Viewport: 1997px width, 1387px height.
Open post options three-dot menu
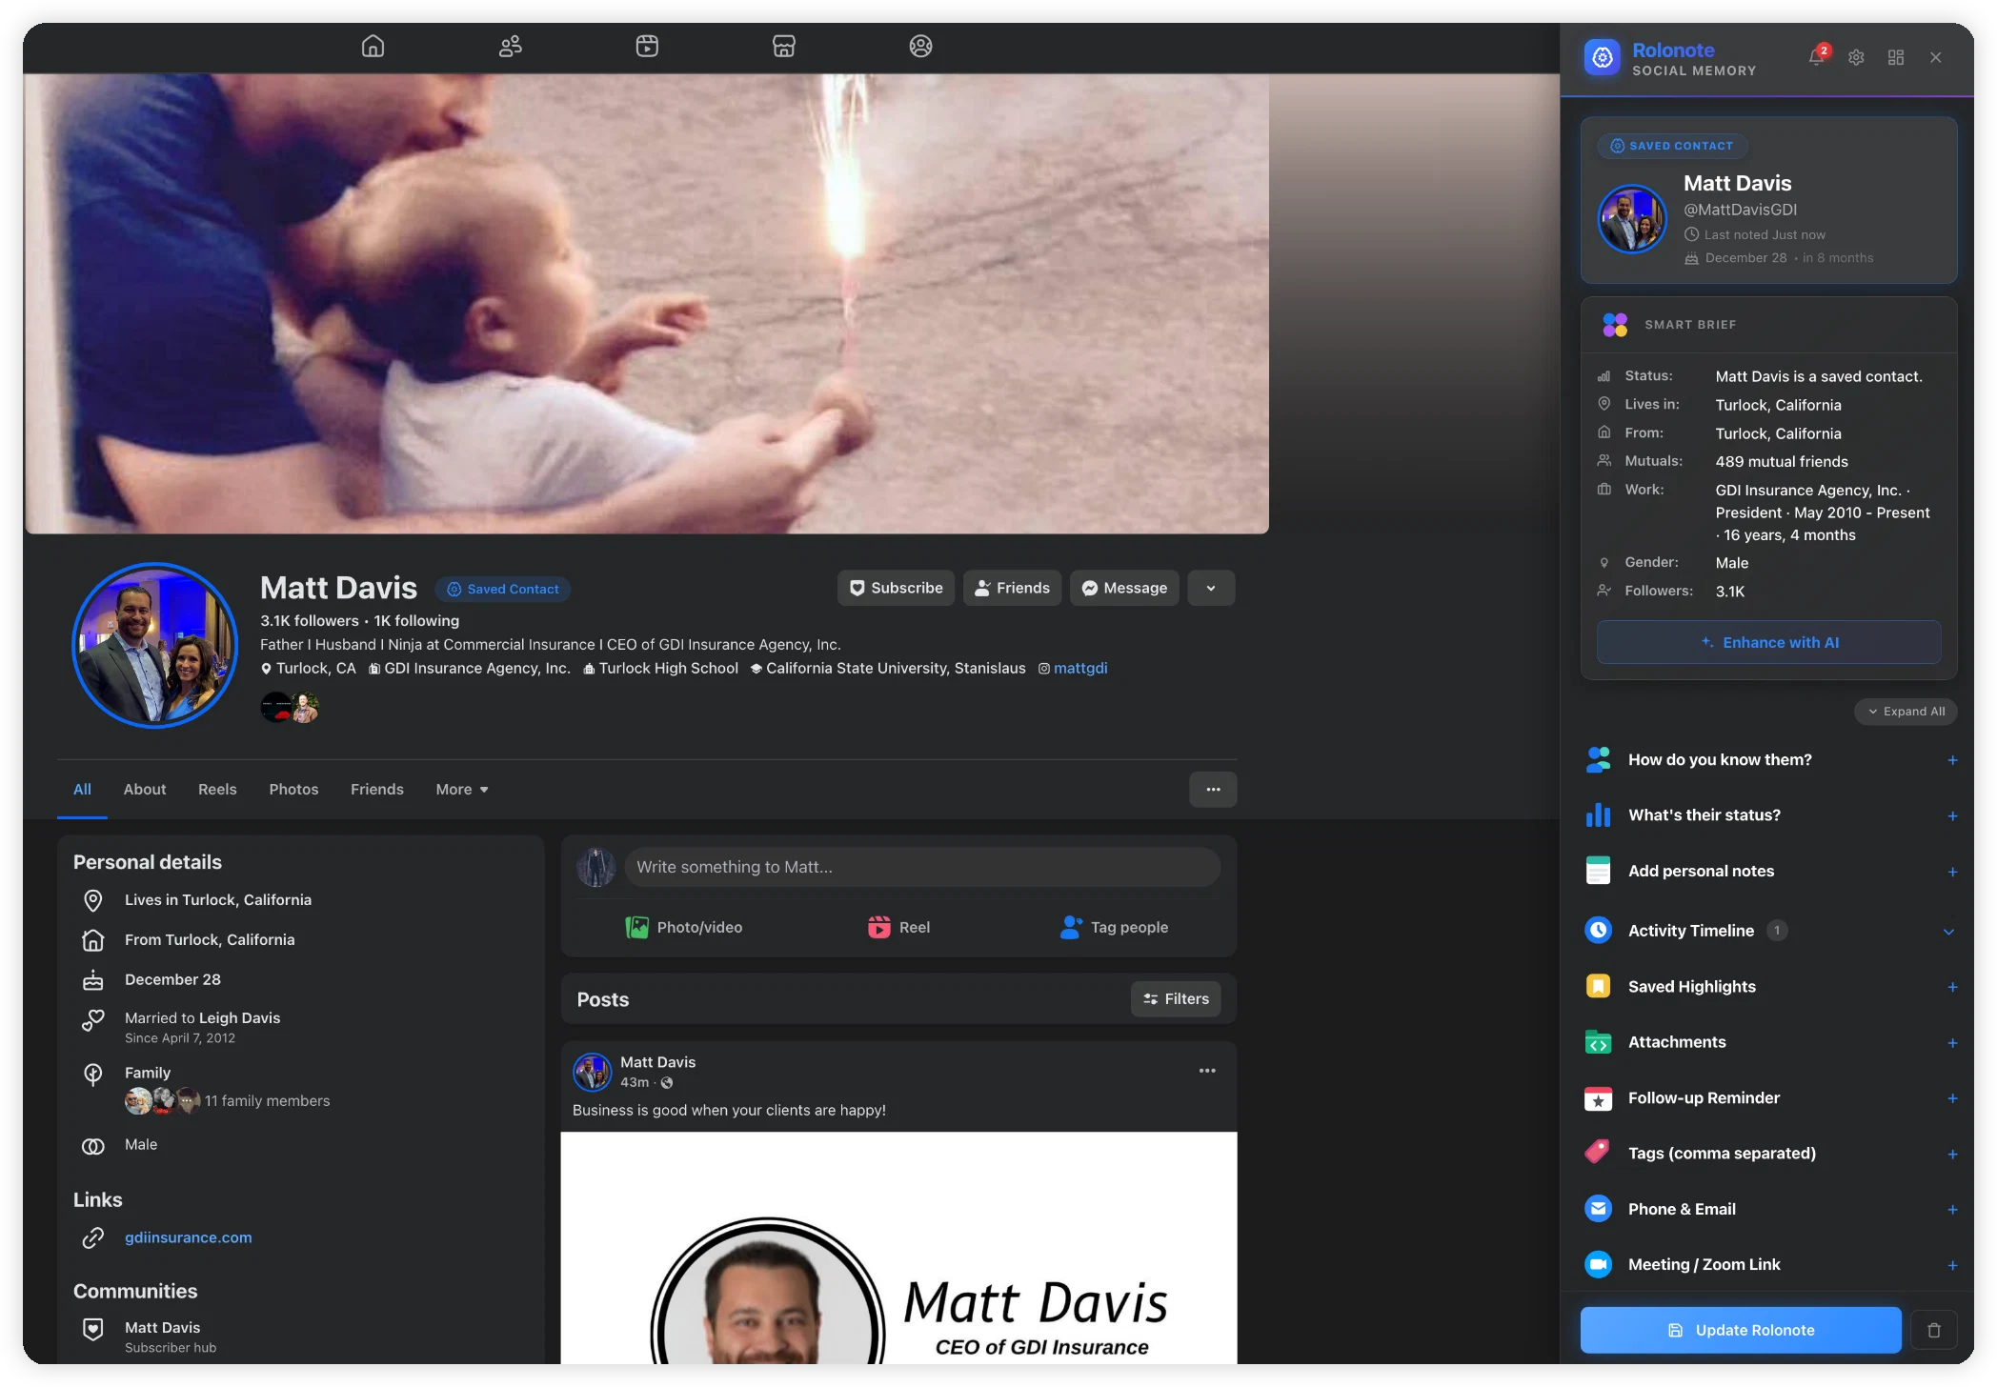(1207, 1071)
